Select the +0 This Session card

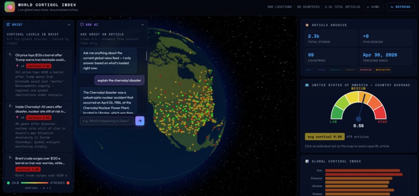pos(386,38)
